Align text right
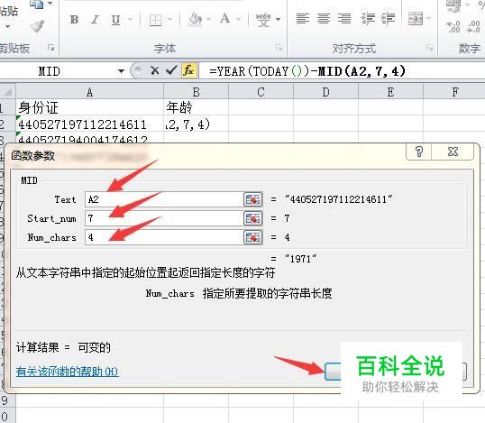This screenshot has width=485, height=423. [344, 19]
